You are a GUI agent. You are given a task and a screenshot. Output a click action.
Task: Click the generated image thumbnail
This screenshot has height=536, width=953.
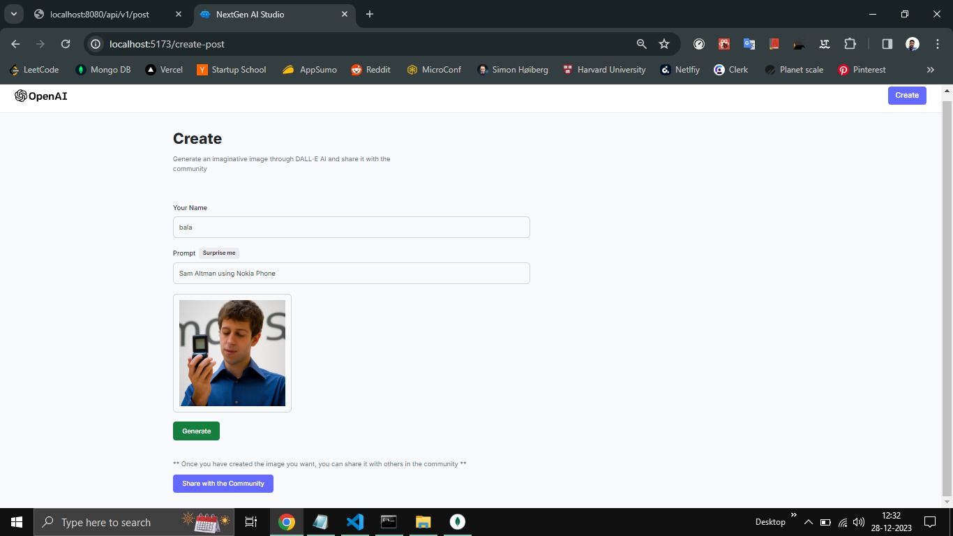click(232, 353)
